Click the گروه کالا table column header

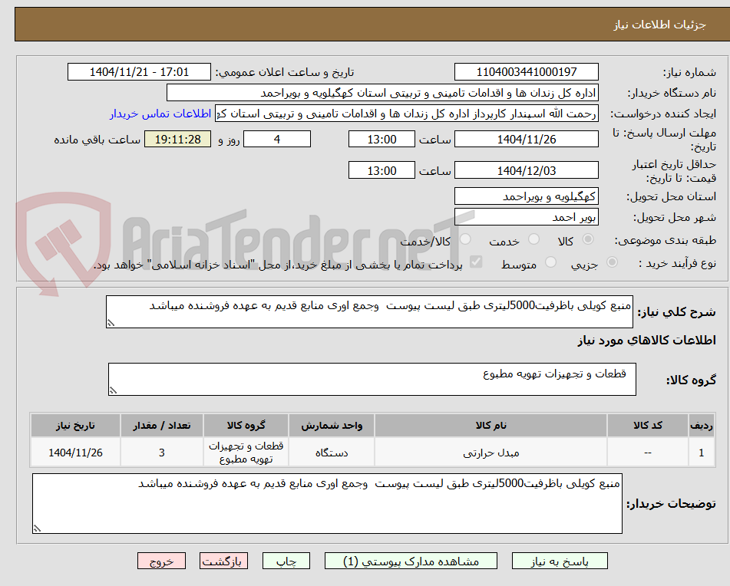tap(246, 426)
